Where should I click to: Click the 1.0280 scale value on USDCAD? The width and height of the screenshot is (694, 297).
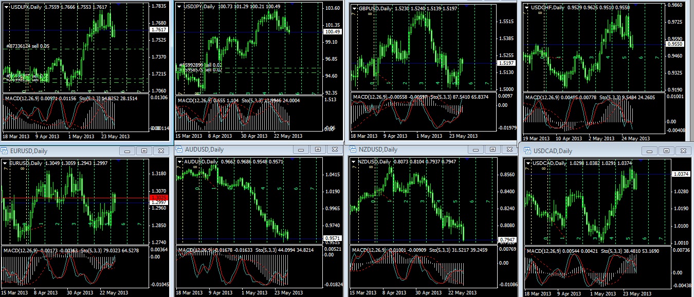click(x=681, y=192)
